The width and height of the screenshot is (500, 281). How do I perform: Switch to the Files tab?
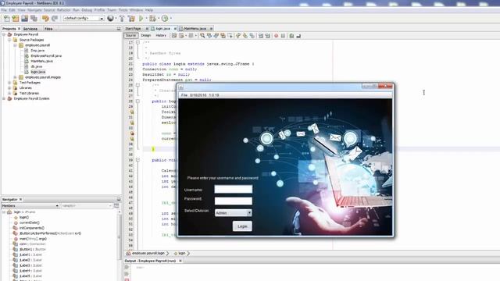coord(48,29)
